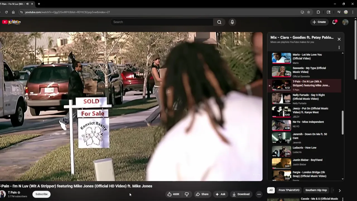Open the Create menu
The image size is (357, 201).
(319, 22)
